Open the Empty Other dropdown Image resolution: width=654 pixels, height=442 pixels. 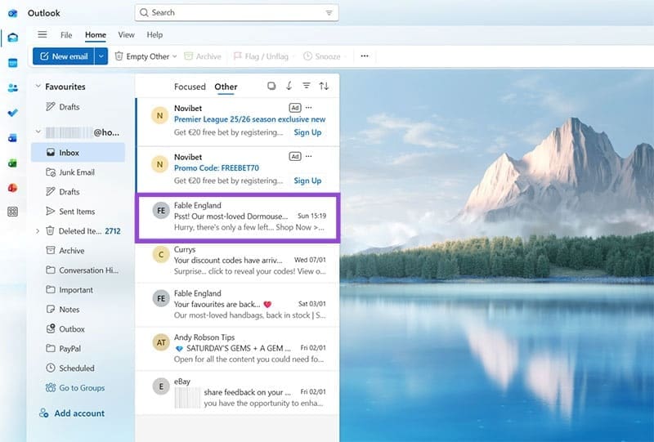174,56
